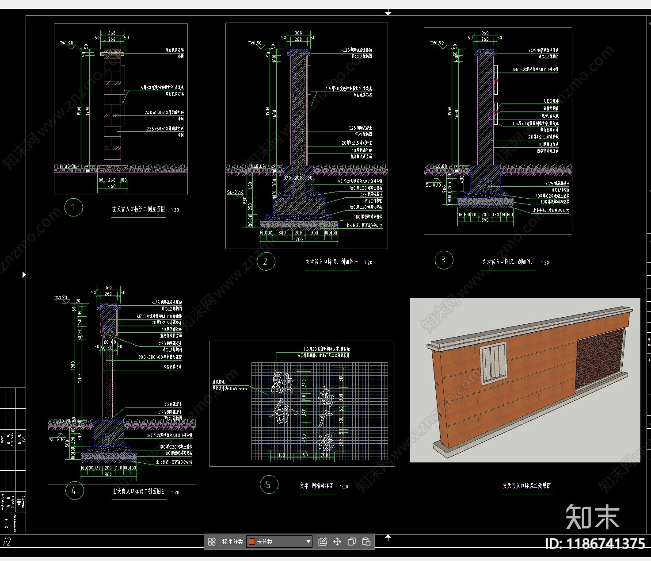Image resolution: width=651 pixels, height=561 pixels.
Task: Select the title 玄天宫入口标识二剖面图二
Action: (509, 262)
